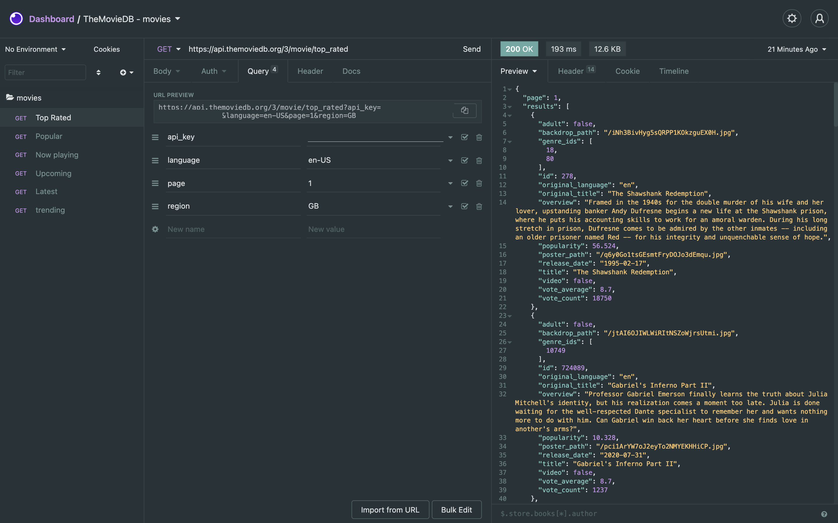Remove the region parameter with trash icon
838x523 pixels.
(x=479, y=206)
